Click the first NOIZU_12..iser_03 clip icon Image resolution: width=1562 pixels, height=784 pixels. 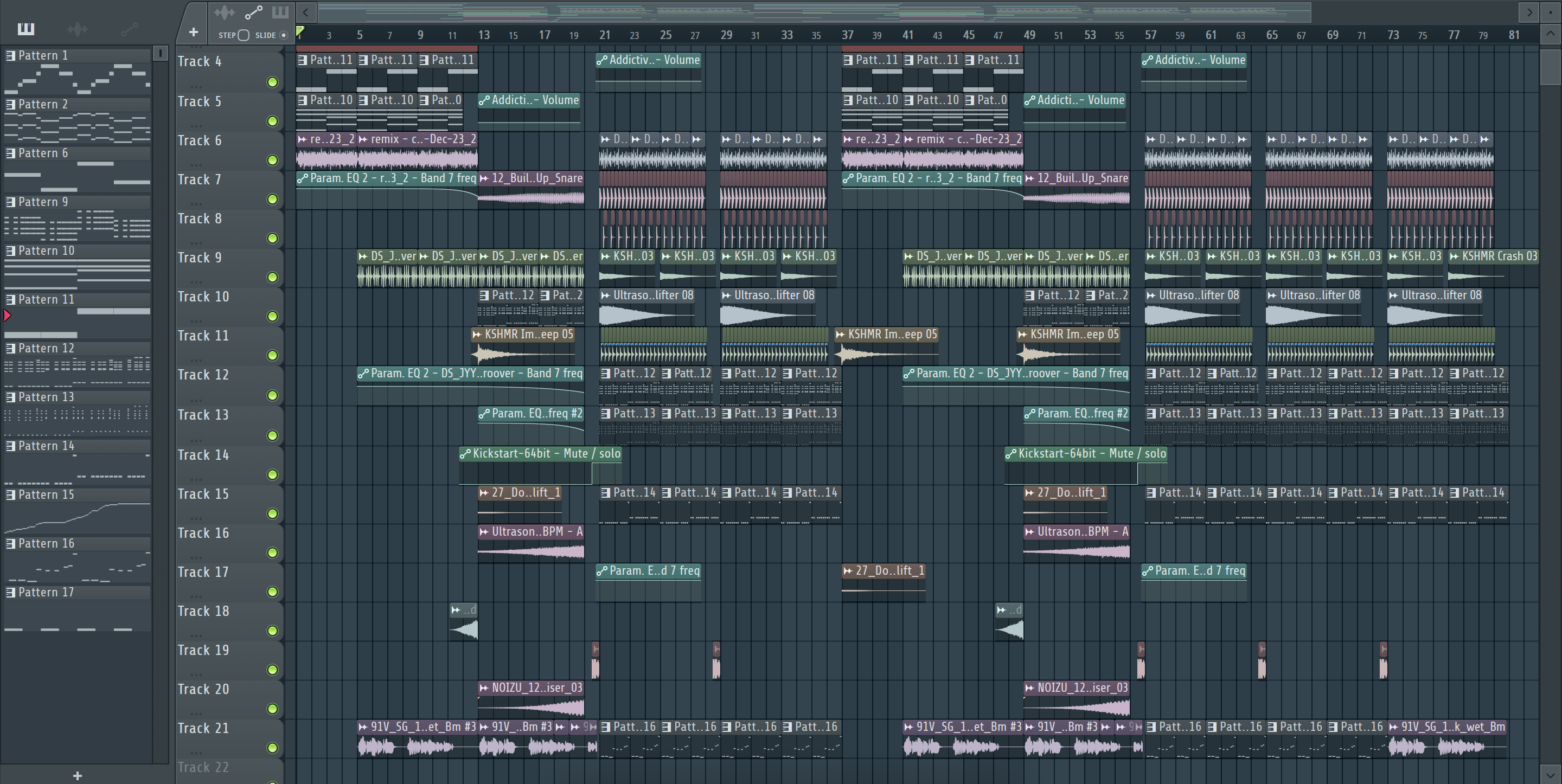pos(484,687)
